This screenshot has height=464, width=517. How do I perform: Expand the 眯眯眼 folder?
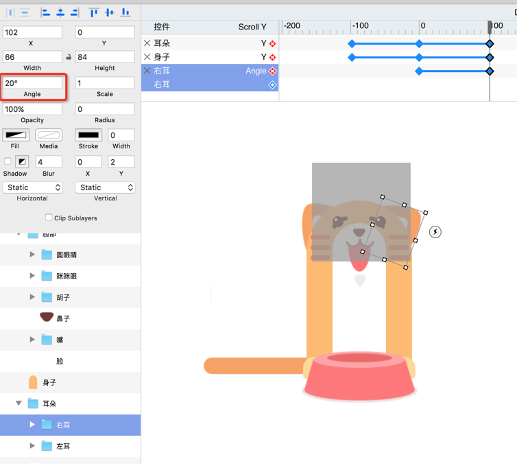[x=32, y=275]
